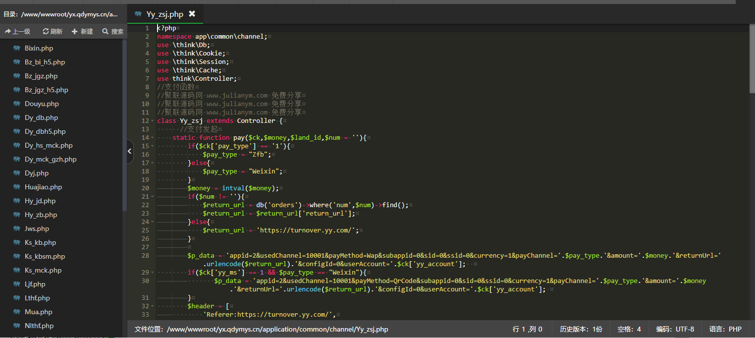
Task: Click the PHP file icon next to Huajiao.php
Action: point(16,187)
